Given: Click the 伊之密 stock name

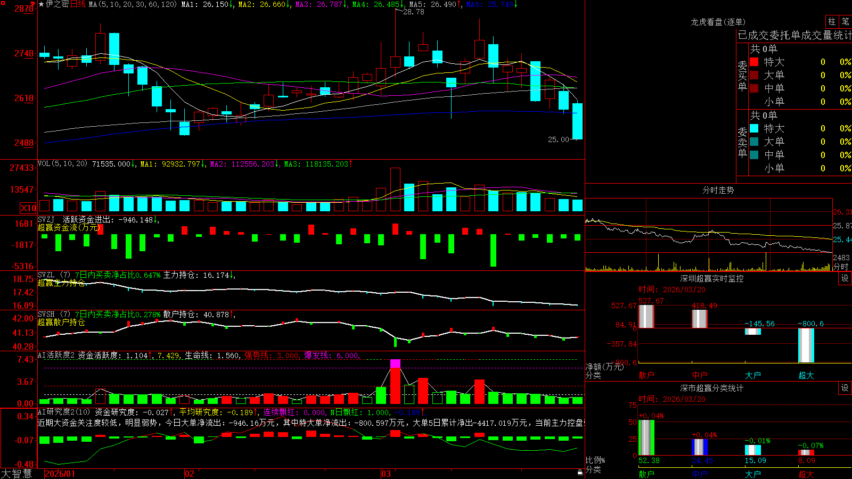Looking at the screenshot, I should coord(58,4).
